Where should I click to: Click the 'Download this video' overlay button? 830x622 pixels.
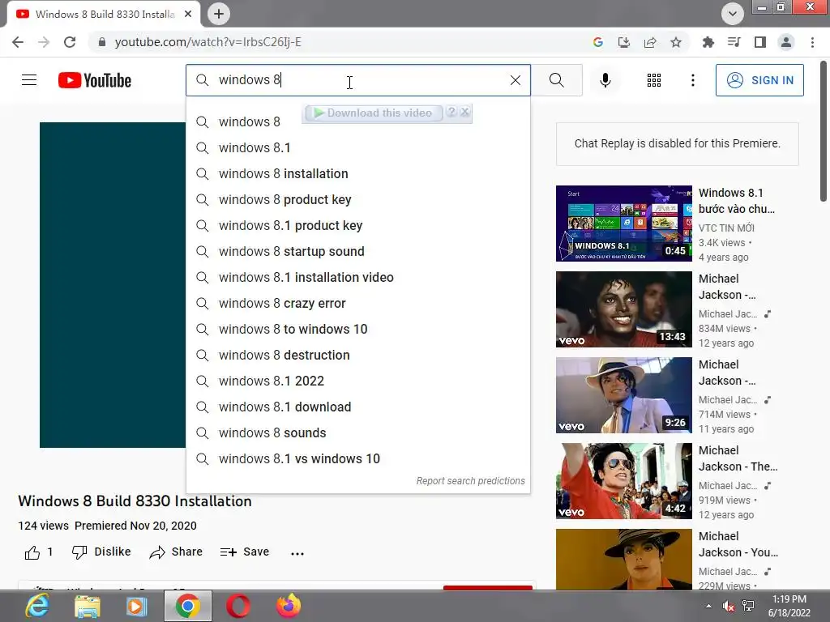pyautogui.click(x=373, y=113)
